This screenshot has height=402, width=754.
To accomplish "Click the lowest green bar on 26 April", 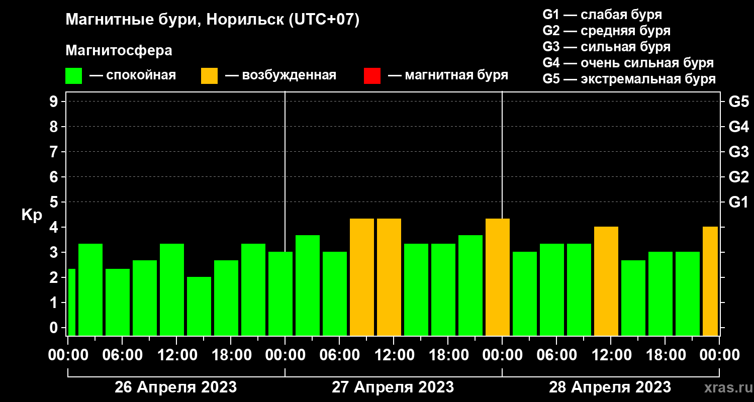I will click(199, 306).
